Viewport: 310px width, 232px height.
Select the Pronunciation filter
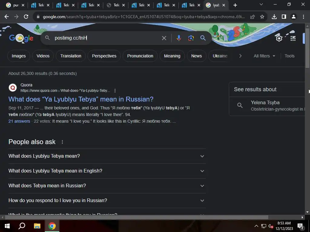(x=140, y=56)
